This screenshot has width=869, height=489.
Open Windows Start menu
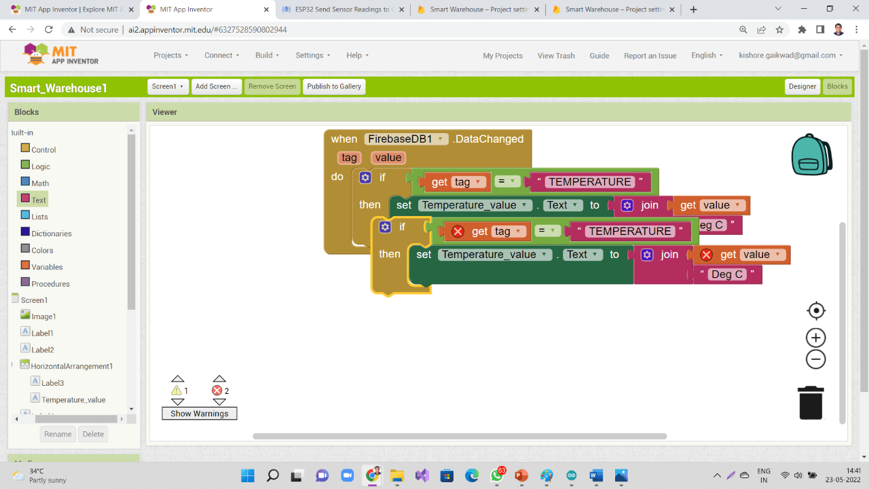pyautogui.click(x=247, y=475)
